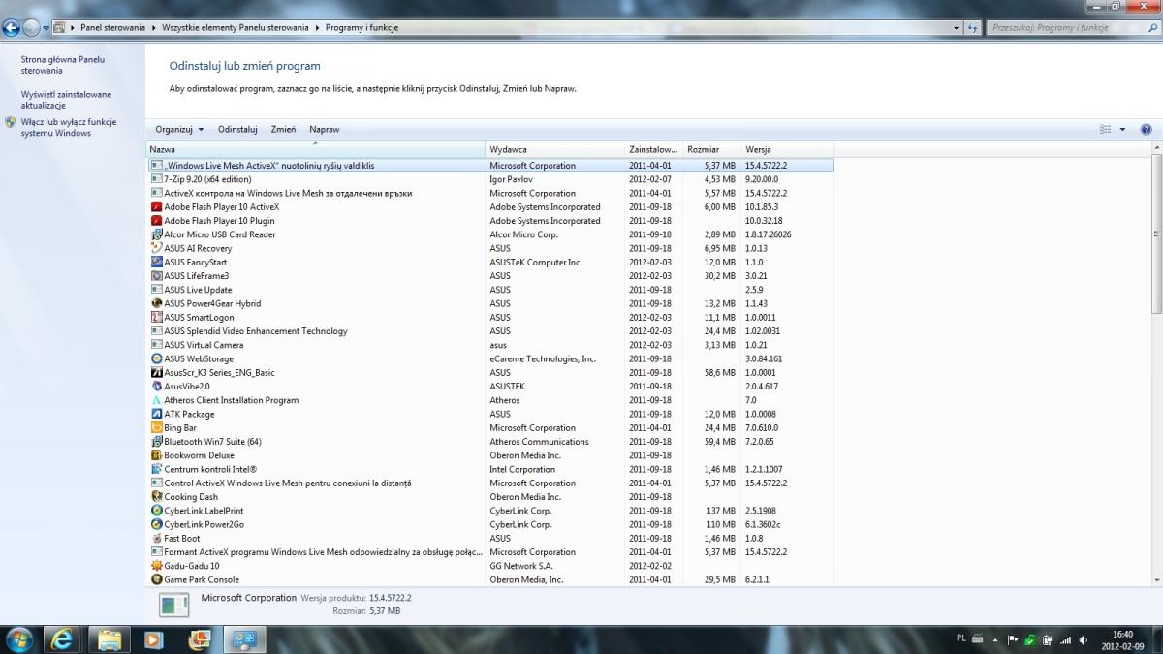Select the ASUS Live Update entry
The image size is (1163, 654).
tap(490, 290)
